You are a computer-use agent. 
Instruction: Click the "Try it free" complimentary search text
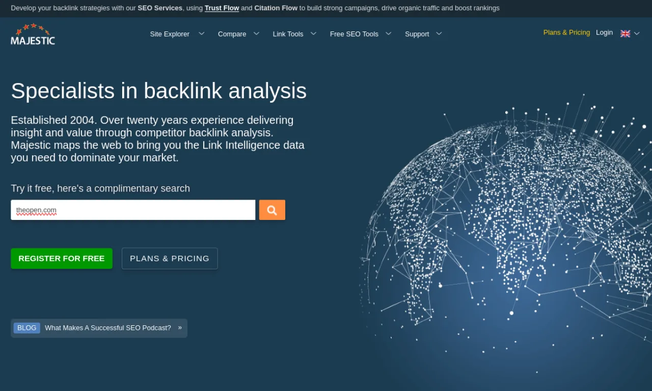click(100, 188)
